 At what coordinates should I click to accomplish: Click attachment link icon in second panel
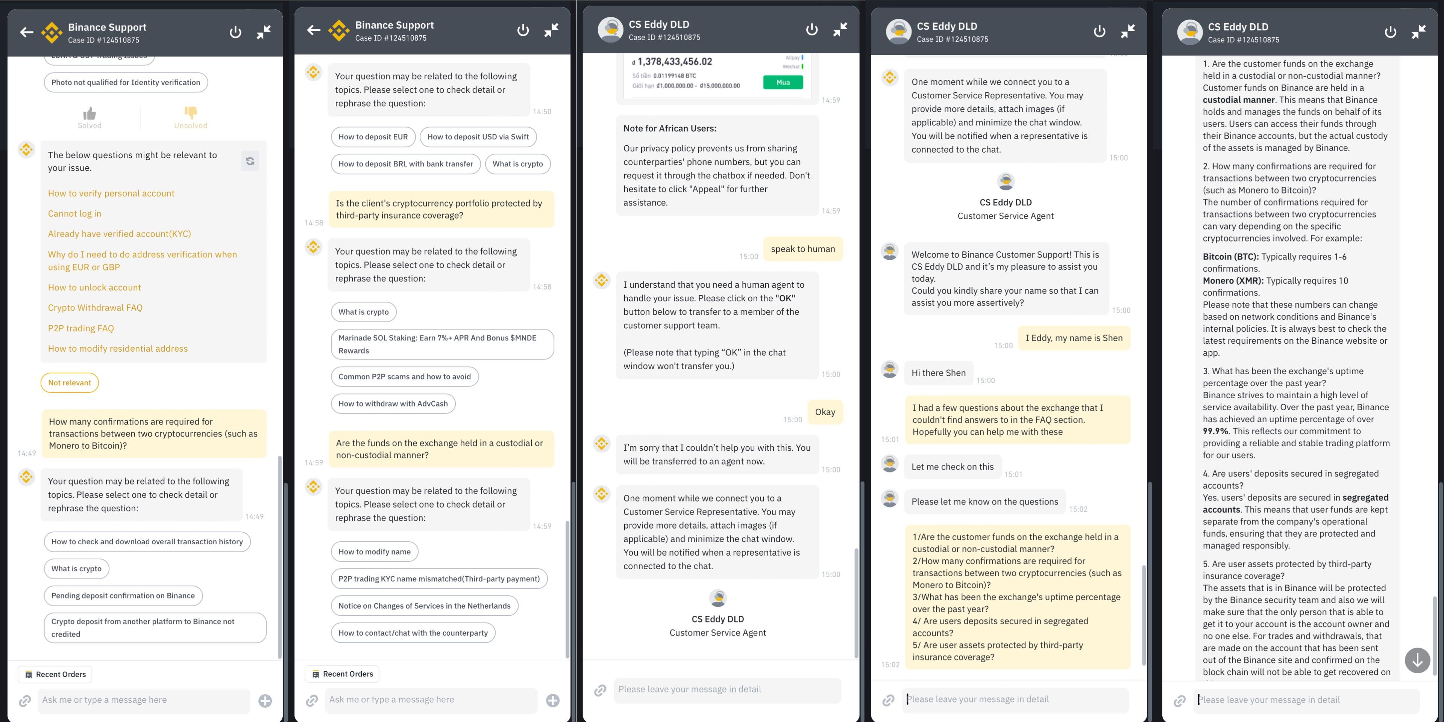tap(312, 700)
